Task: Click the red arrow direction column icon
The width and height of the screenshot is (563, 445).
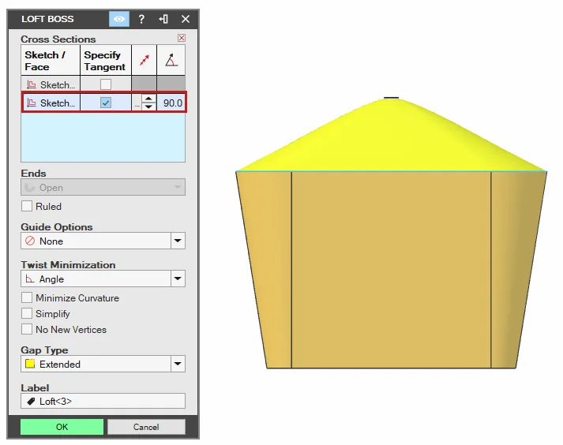Action: [144, 60]
